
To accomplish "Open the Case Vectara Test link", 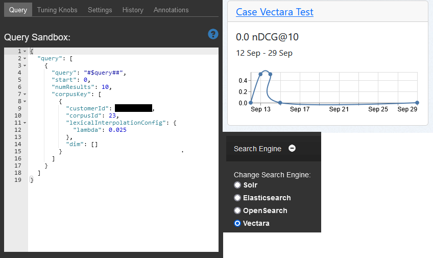I will (274, 12).
